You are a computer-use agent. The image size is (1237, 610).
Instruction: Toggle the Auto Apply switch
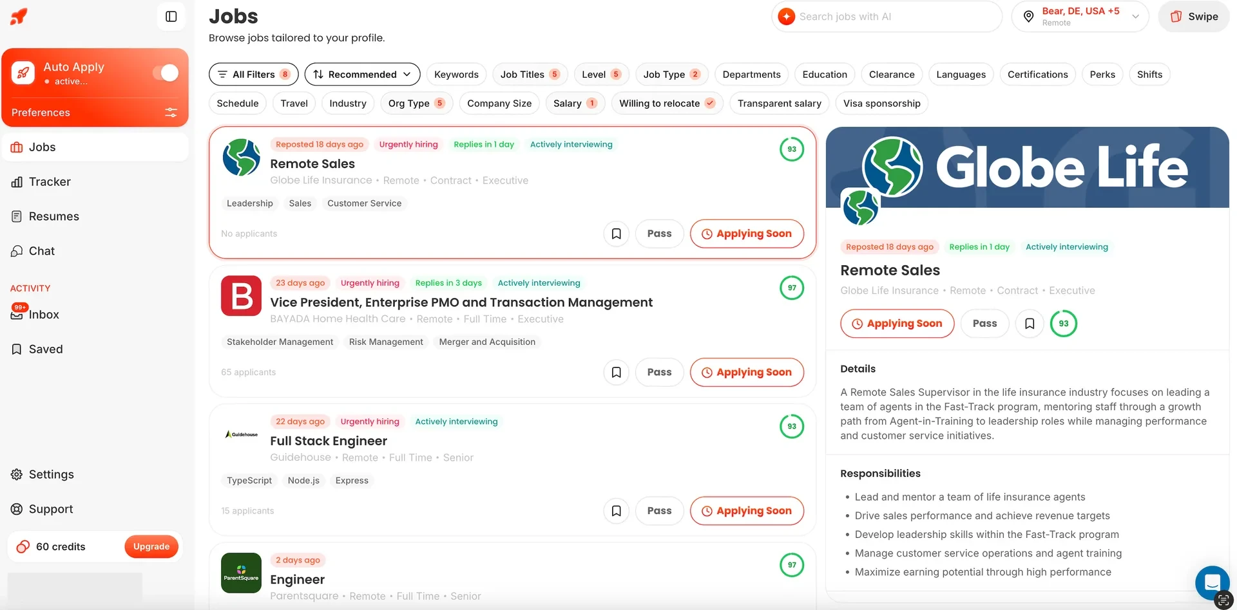tap(165, 73)
